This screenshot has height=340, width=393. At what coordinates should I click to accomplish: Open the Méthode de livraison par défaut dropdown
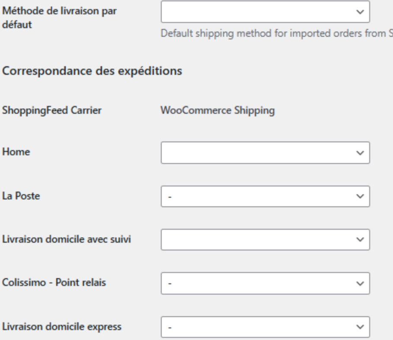click(x=265, y=12)
